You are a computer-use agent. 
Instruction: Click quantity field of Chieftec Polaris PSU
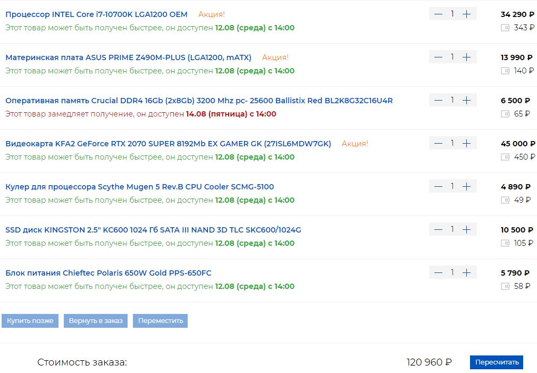coord(452,272)
